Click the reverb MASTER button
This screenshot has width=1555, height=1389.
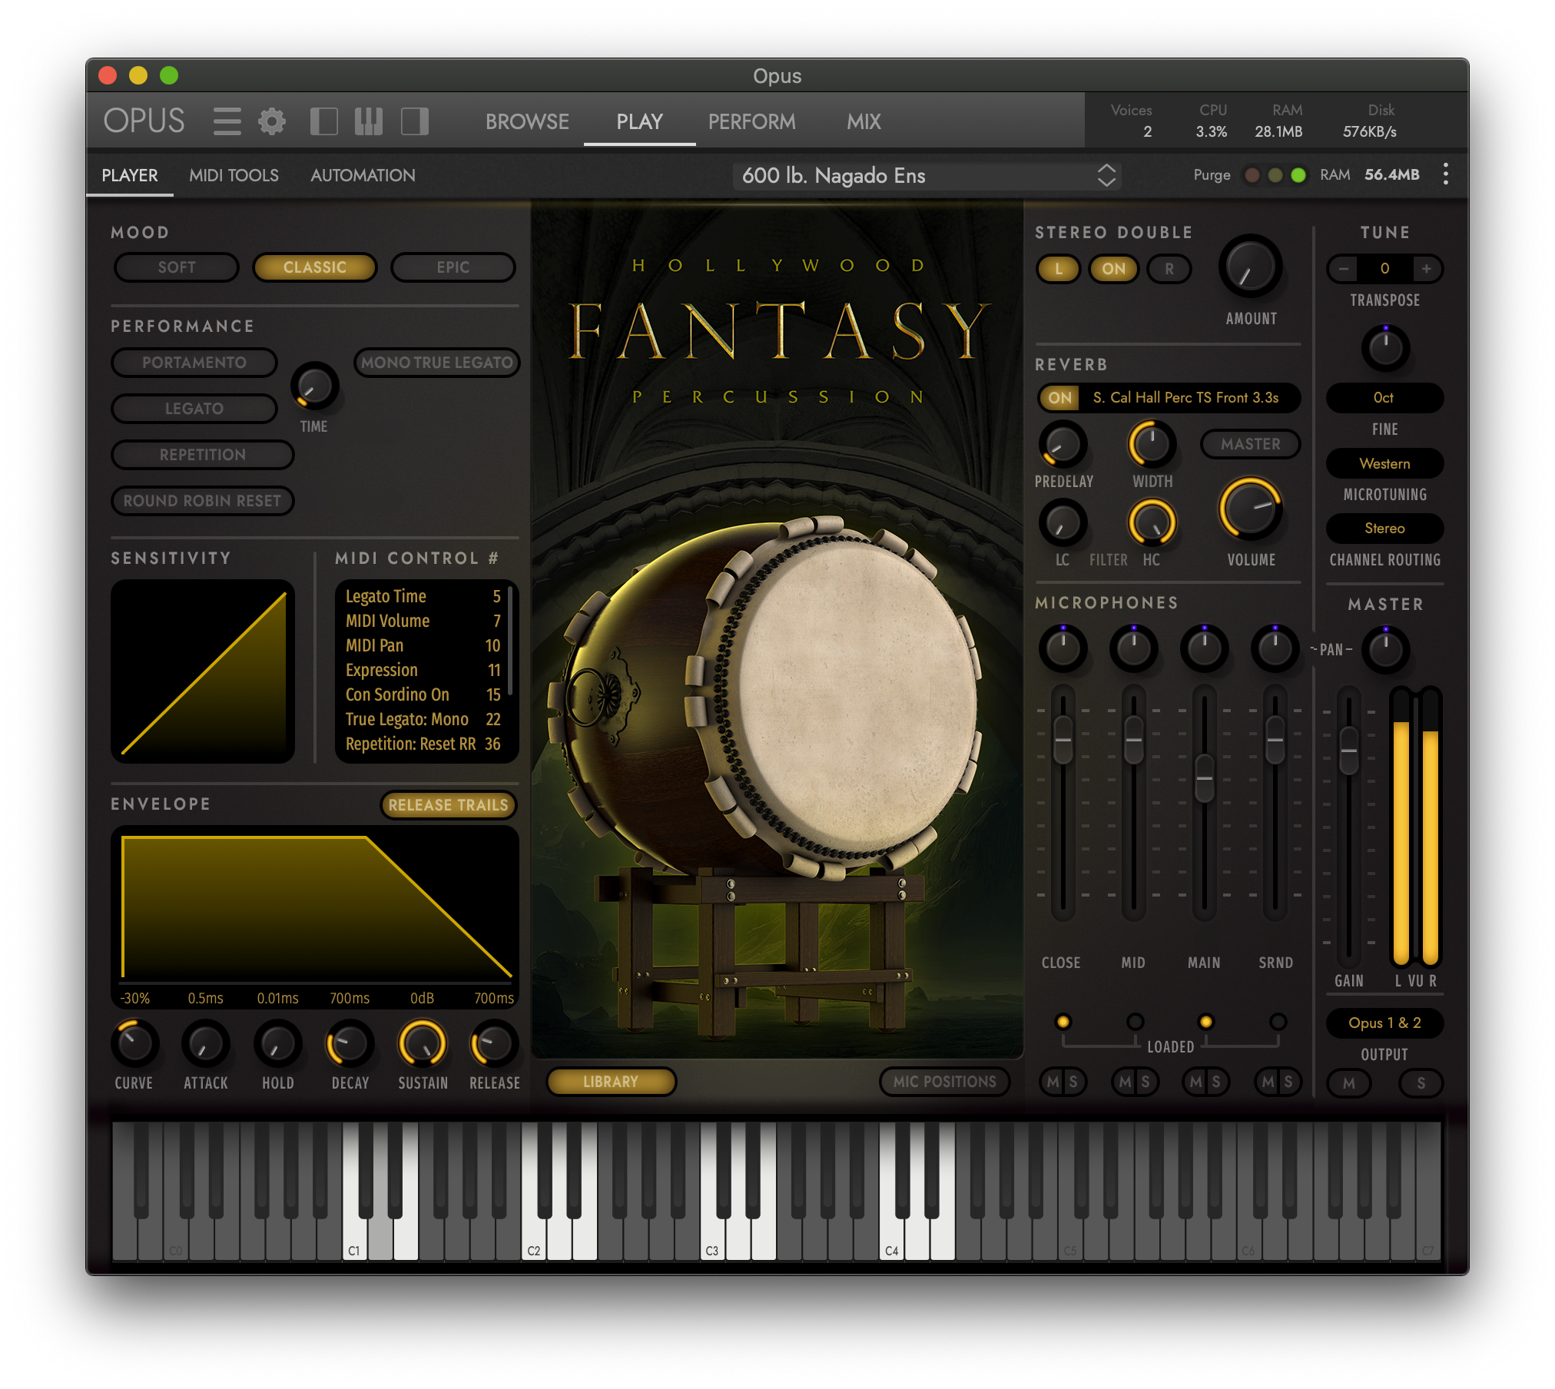(1250, 444)
